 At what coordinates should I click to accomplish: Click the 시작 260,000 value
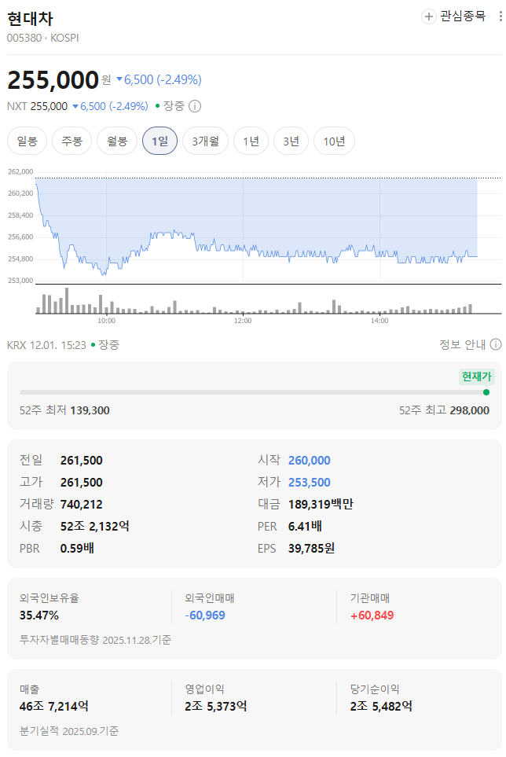click(x=310, y=461)
